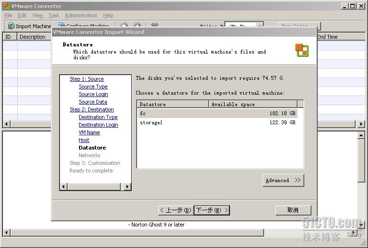
Task: Select the current Datastore step label
Action: tap(92, 148)
